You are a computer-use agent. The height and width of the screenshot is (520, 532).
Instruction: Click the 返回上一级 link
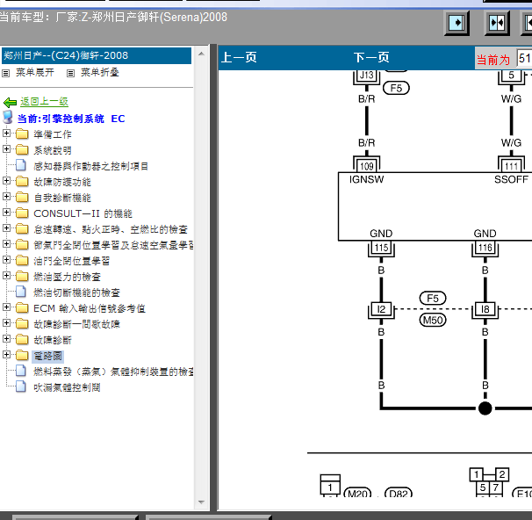(x=44, y=102)
